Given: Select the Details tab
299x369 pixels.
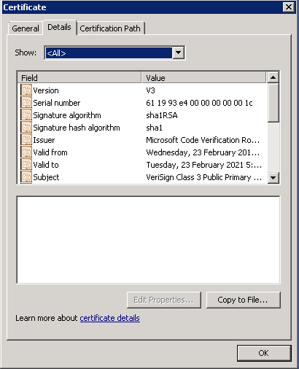Looking at the screenshot, I should tap(59, 27).
